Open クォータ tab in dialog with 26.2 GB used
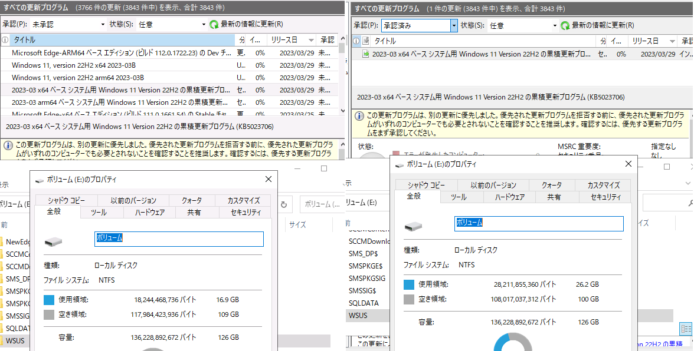This screenshot has height=351, width=694. coord(551,185)
